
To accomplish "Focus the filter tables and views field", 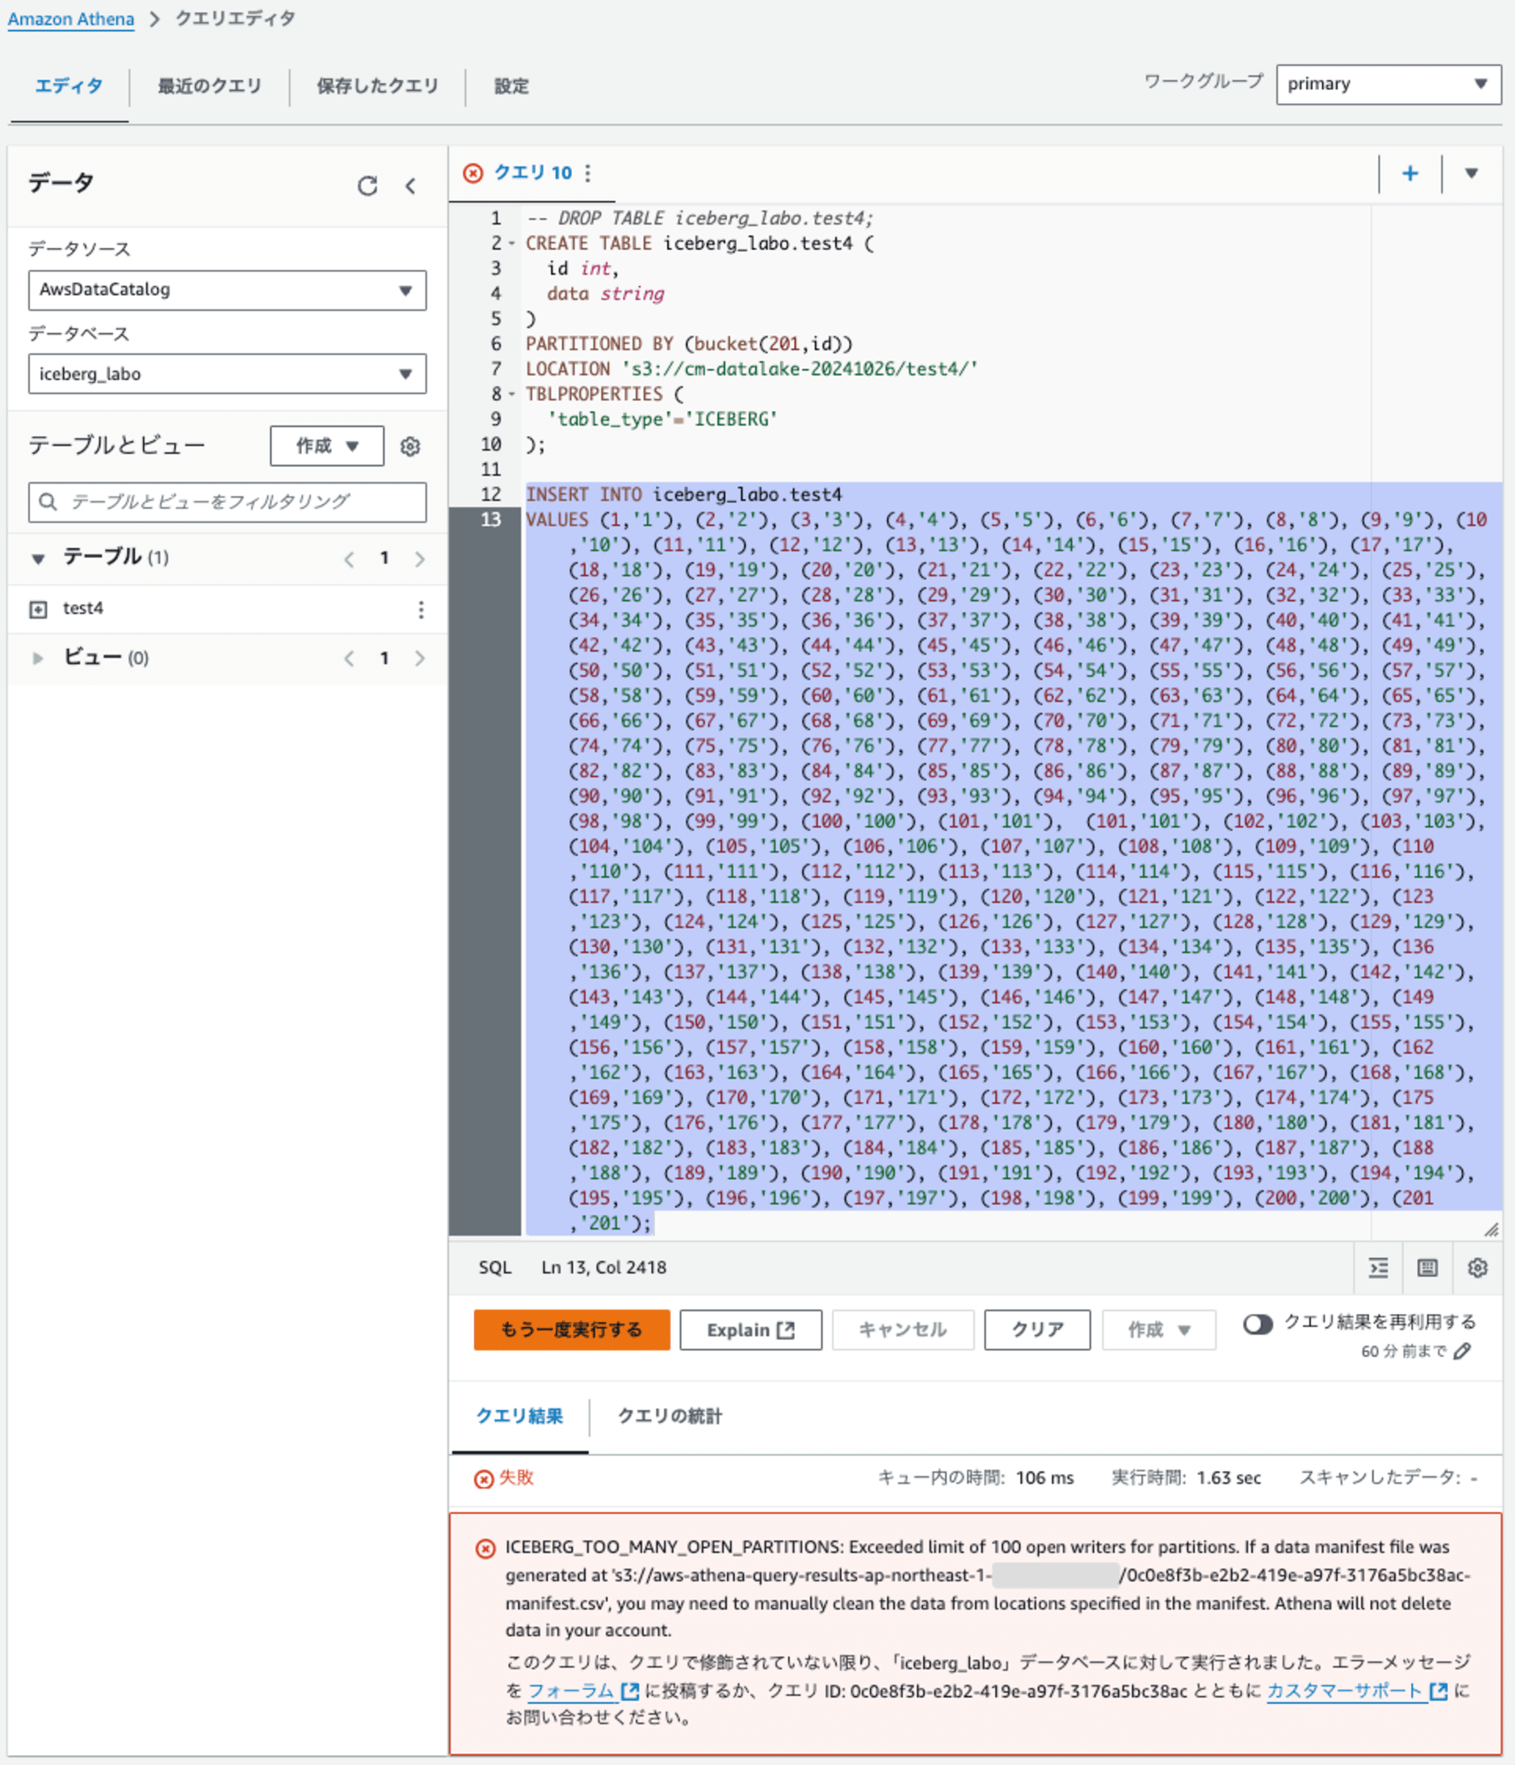I will pyautogui.click(x=227, y=502).
